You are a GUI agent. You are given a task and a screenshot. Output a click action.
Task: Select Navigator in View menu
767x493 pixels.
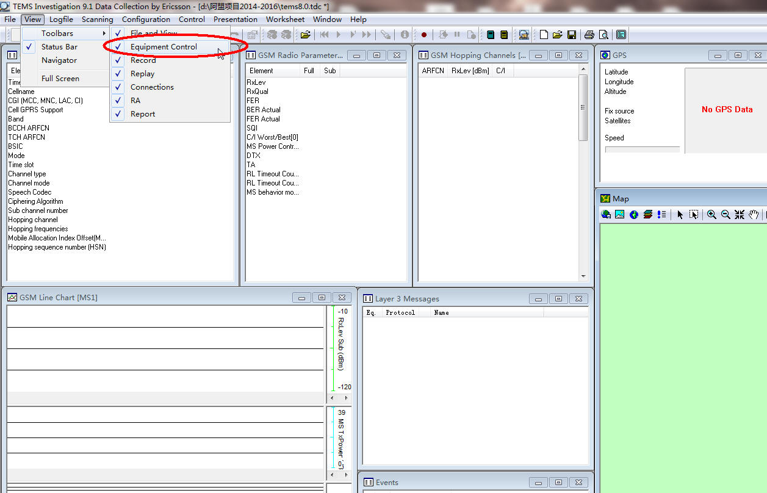coord(65,60)
